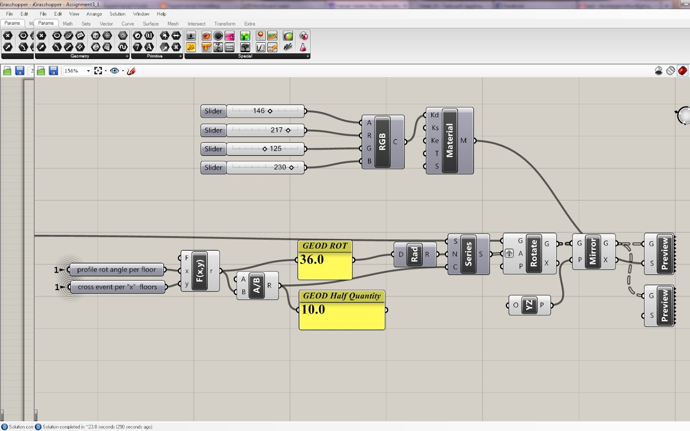690x431 pixels.
Task: Click 'cross event per "x" floors' parameter
Action: [x=117, y=287]
